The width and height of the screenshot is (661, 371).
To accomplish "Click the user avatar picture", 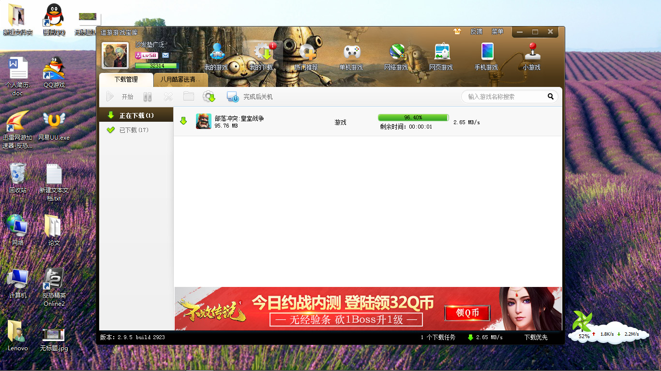I will point(115,56).
